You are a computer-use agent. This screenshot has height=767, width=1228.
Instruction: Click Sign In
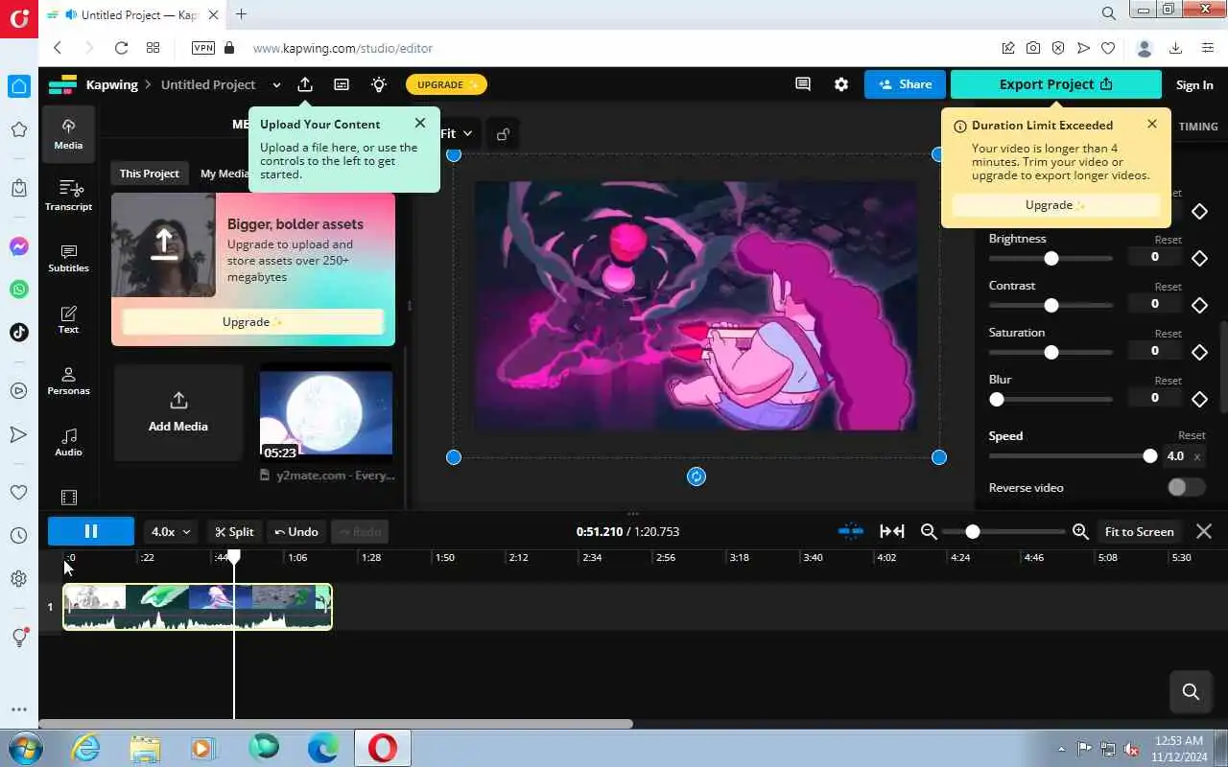click(x=1194, y=85)
